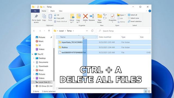Click Edit in the Open group
This screenshot has height=98, width=174.
[x=120, y=19]
